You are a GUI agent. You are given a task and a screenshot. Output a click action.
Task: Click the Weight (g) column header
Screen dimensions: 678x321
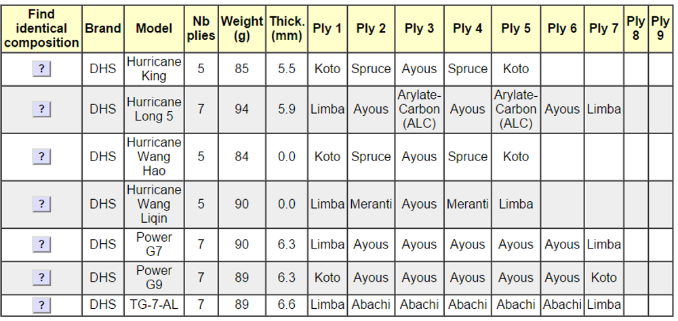pos(242,28)
